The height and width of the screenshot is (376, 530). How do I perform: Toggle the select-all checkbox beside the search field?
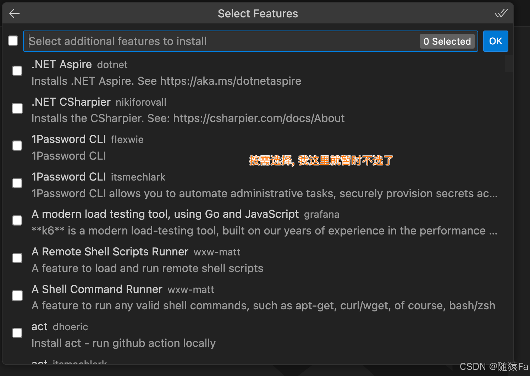(x=13, y=41)
